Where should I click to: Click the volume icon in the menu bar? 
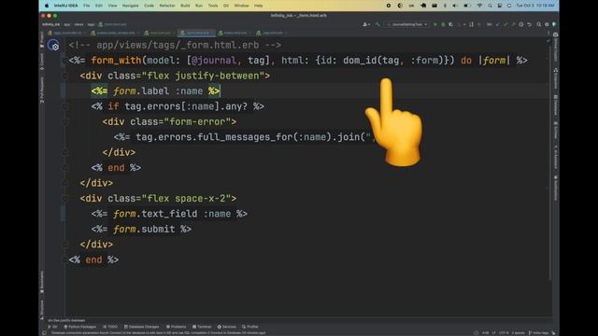tap(455, 6)
